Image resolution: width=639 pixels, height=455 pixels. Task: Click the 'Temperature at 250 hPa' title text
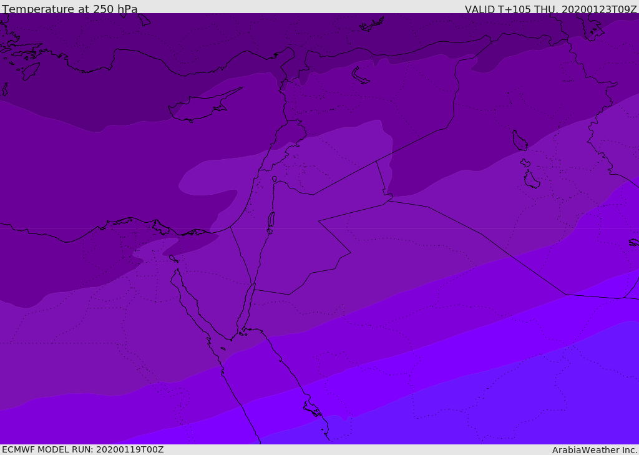point(70,9)
